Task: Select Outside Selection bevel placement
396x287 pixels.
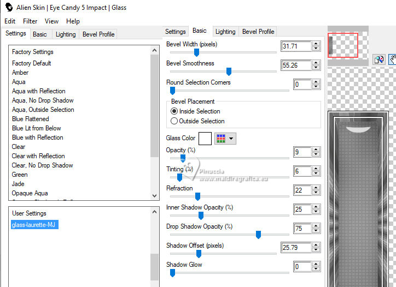Action: coord(197,121)
